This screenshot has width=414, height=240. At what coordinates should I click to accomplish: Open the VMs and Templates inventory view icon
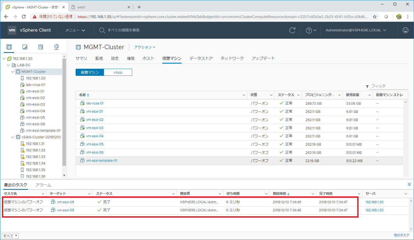pyautogui.click(x=25, y=47)
